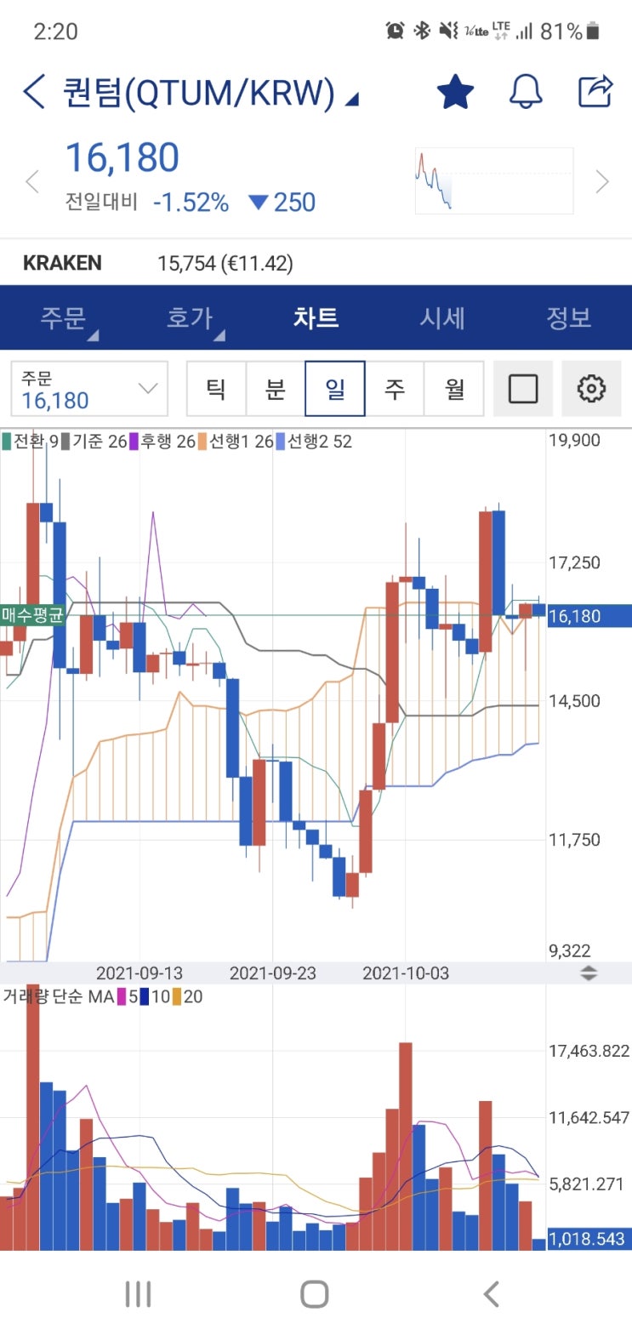This screenshot has width=632, height=1335.
Task: Select the 틱 chart interval
Action: coord(216,389)
